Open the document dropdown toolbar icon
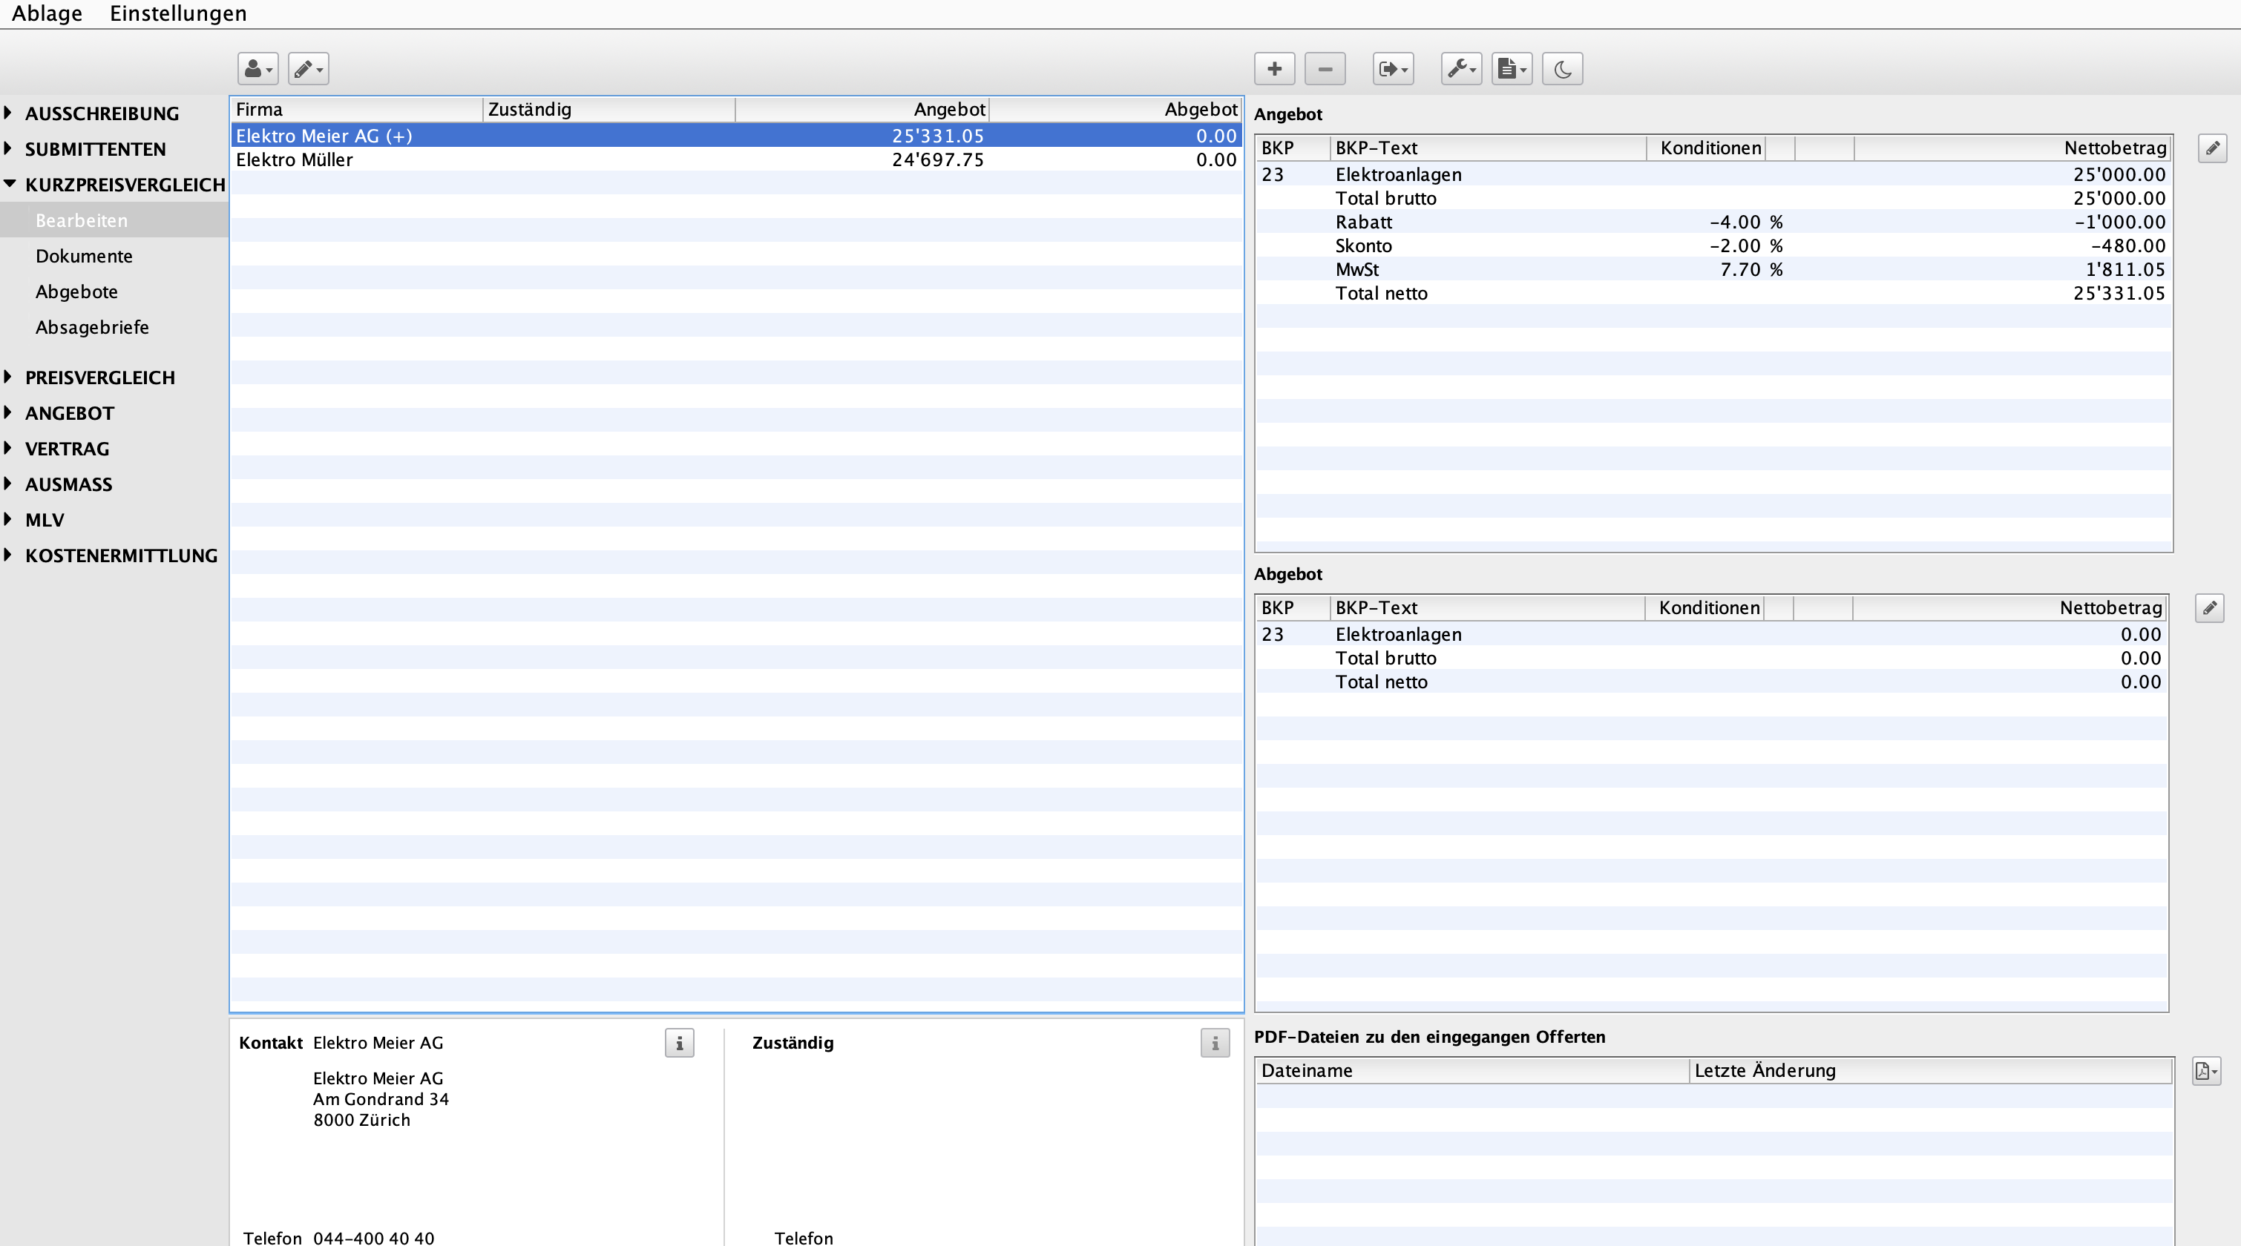Image resolution: width=2241 pixels, height=1246 pixels. pyautogui.click(x=1511, y=69)
